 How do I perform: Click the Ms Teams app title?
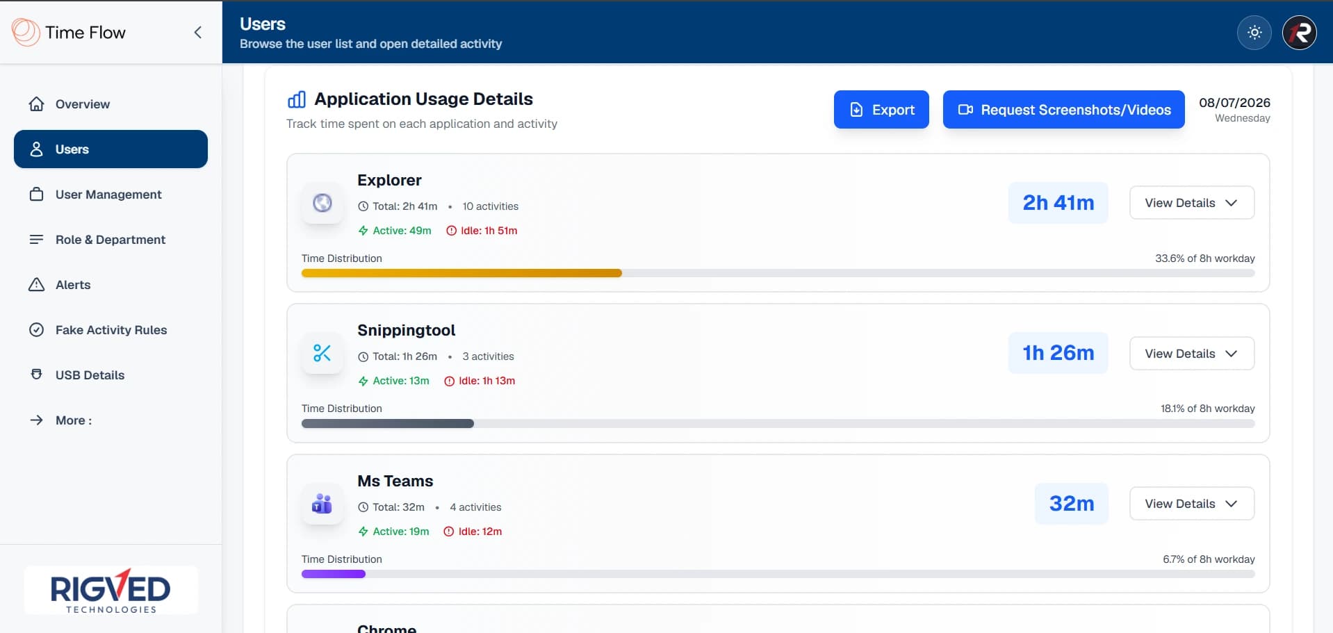395,482
